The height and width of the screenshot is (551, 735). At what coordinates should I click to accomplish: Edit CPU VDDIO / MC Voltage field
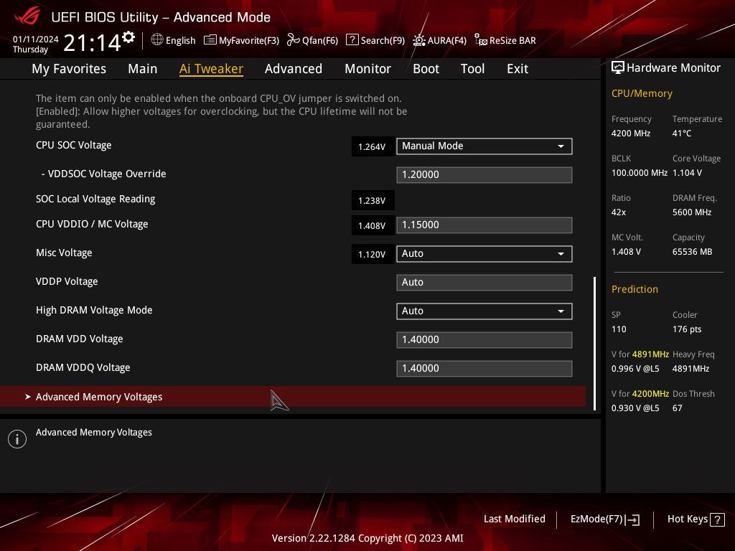(x=484, y=225)
